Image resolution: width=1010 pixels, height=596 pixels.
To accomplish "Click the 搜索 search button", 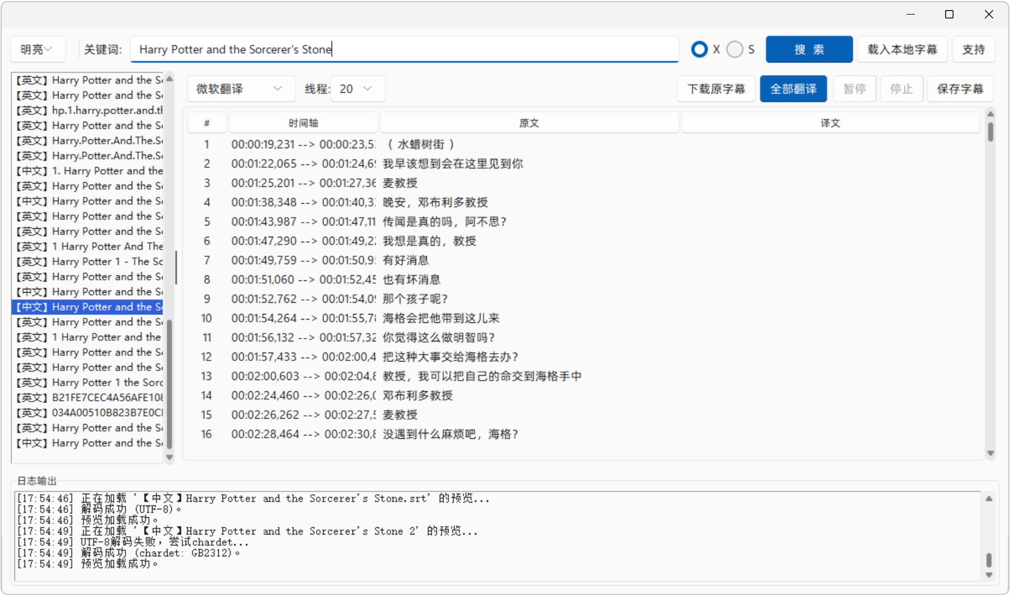I will pos(809,49).
